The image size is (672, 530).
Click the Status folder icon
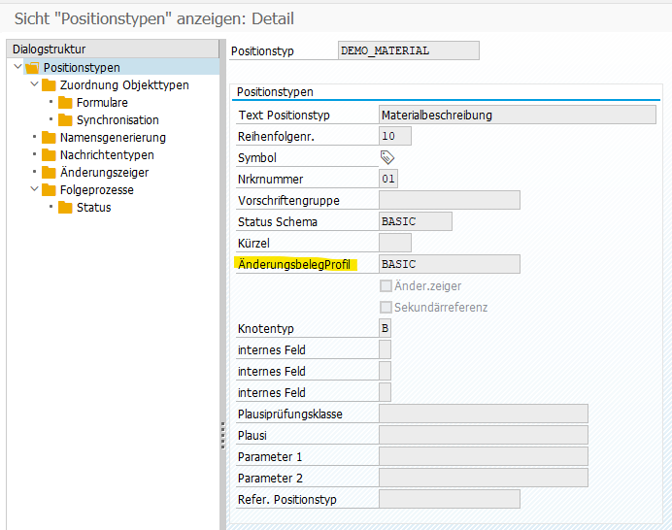[x=65, y=208]
